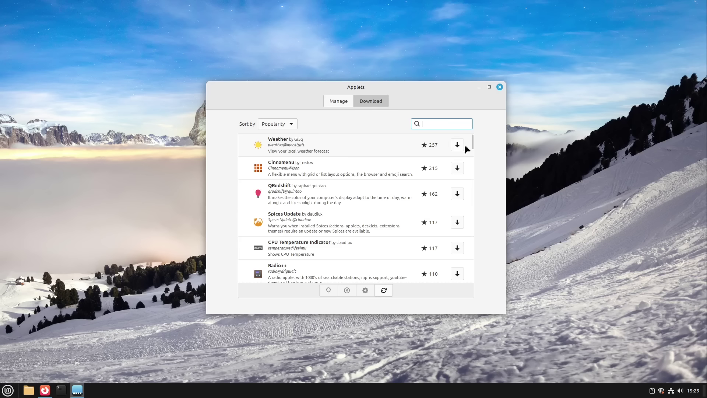Launch Firefox from the taskbar
The width and height of the screenshot is (707, 398).
tap(45, 390)
